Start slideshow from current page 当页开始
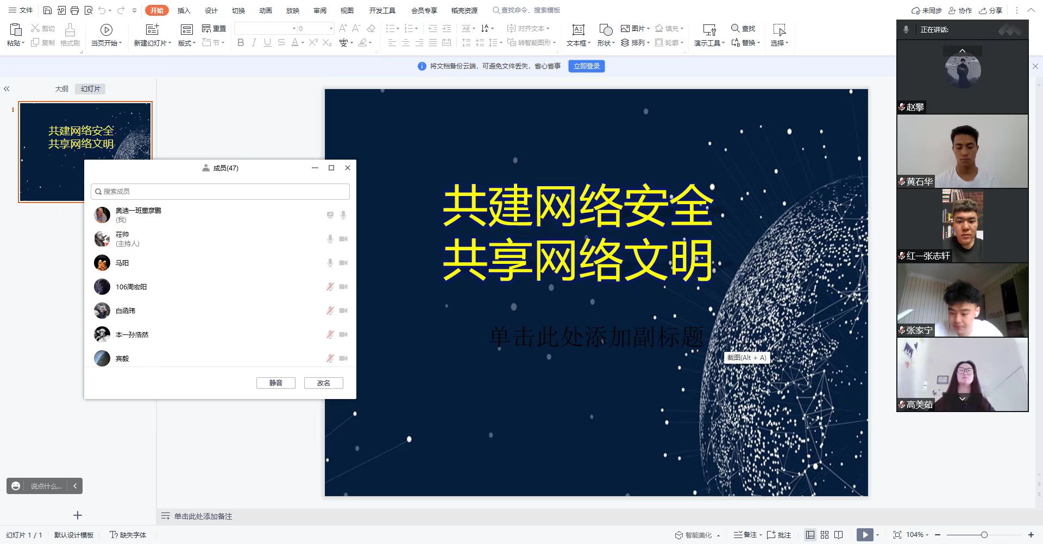 (106, 35)
